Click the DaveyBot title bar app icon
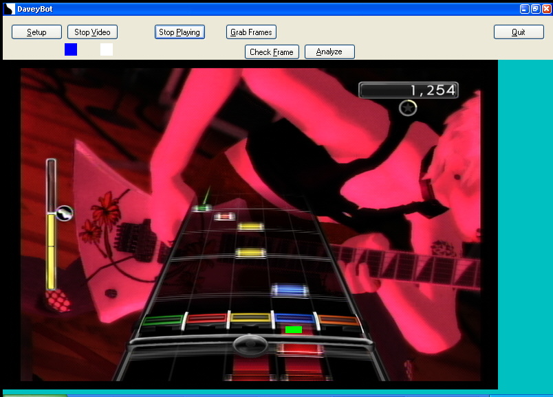Image resolution: width=553 pixels, height=397 pixels. pos(9,9)
